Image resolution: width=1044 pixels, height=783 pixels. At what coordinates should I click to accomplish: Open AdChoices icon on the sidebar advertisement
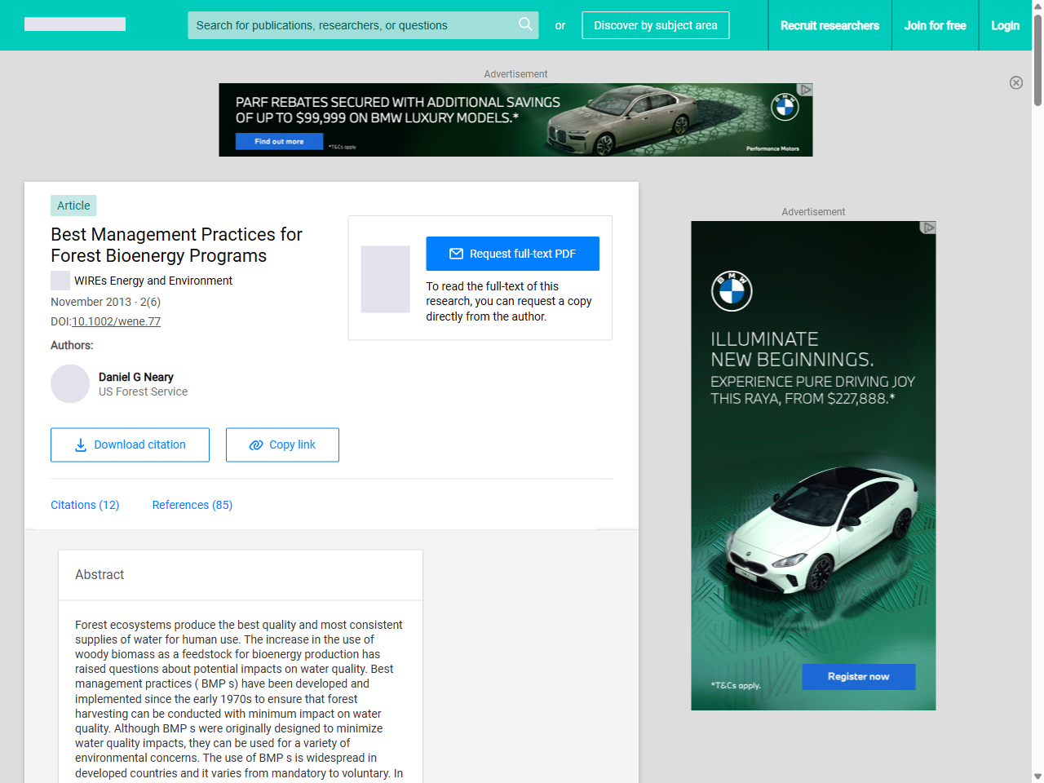pyautogui.click(x=928, y=228)
